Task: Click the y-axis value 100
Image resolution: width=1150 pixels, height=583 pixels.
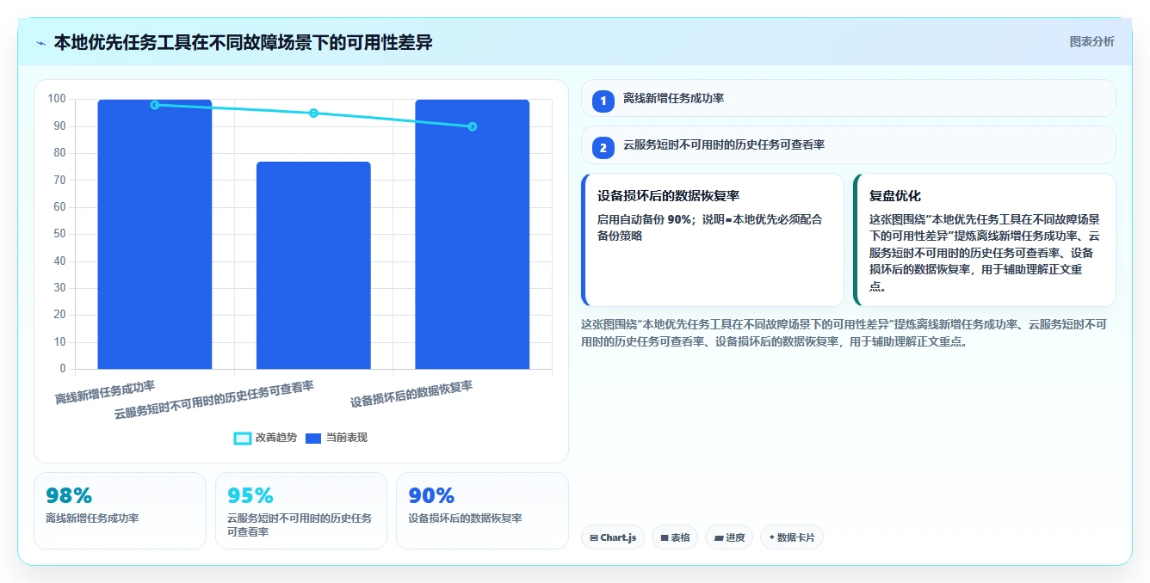Action: pos(57,99)
